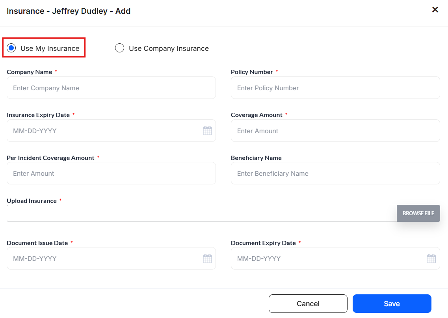Click the Company Name input field
This screenshot has height=318, width=448.
pyautogui.click(x=111, y=88)
